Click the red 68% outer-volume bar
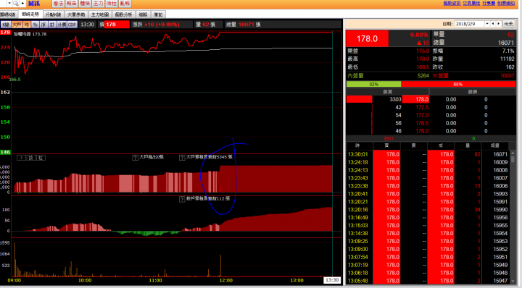Screen dimensions: 522x288 458,84
